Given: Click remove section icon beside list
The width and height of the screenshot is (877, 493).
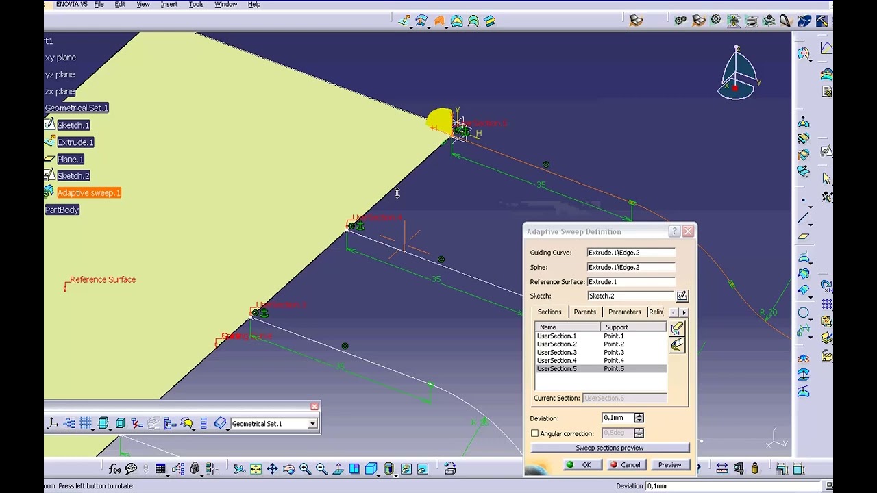Looking at the screenshot, I should pos(678,329).
